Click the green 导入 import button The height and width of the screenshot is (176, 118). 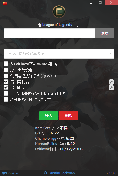pos(49,116)
